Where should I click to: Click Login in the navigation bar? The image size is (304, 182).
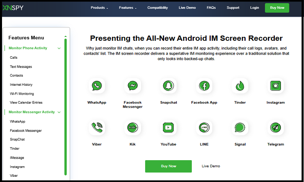255,8
